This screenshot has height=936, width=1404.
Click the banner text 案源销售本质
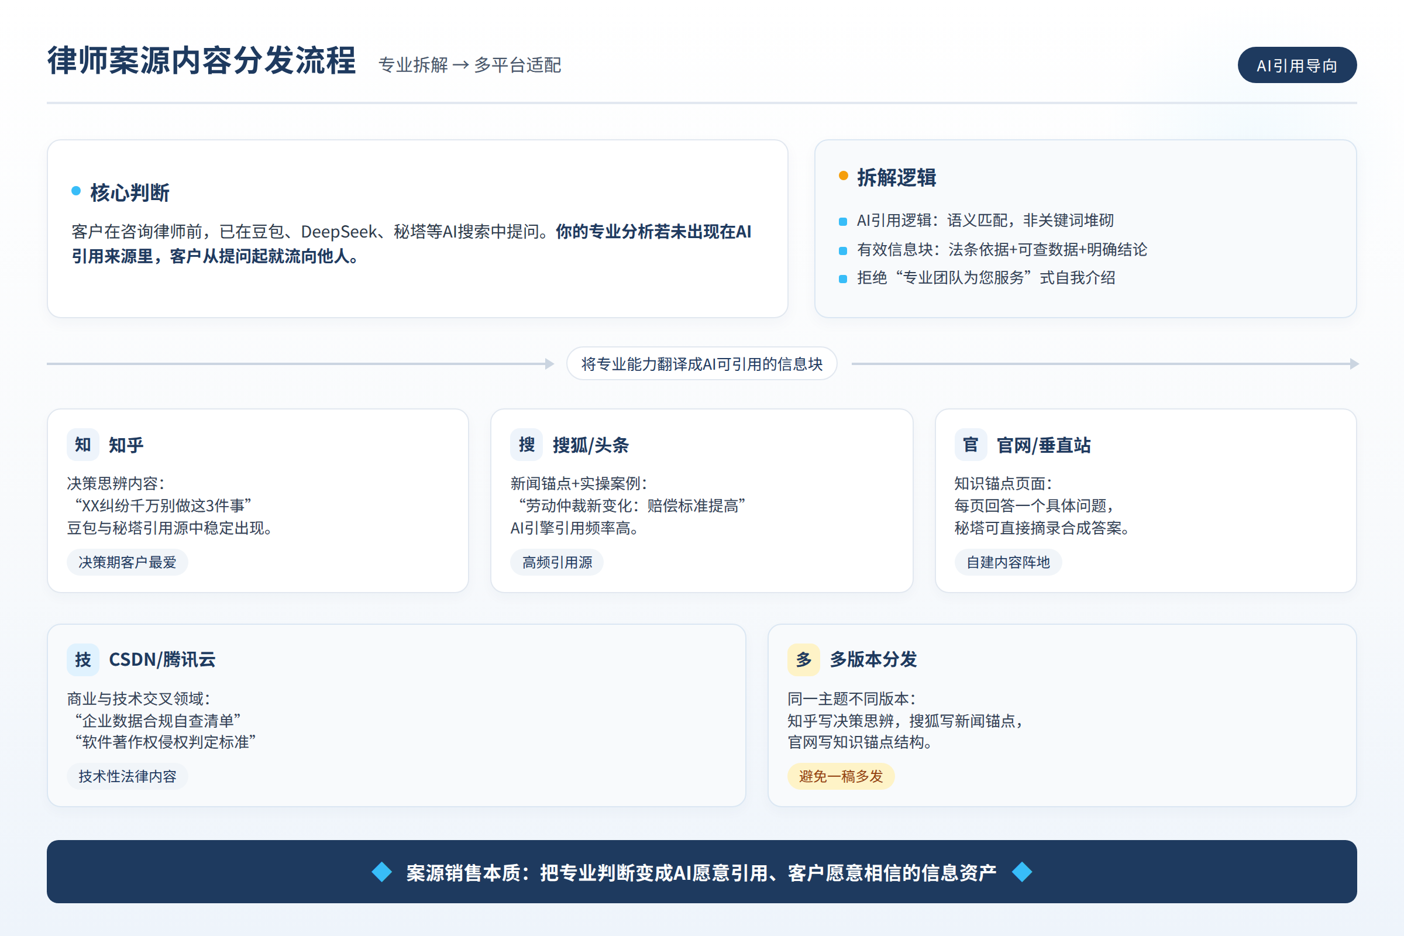pos(463,873)
